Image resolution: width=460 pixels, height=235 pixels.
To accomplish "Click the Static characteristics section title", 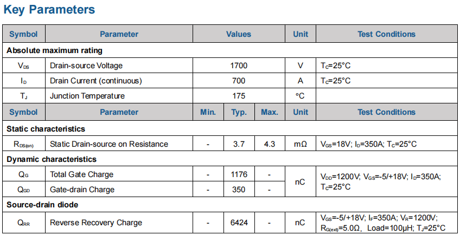I will (46, 129).
